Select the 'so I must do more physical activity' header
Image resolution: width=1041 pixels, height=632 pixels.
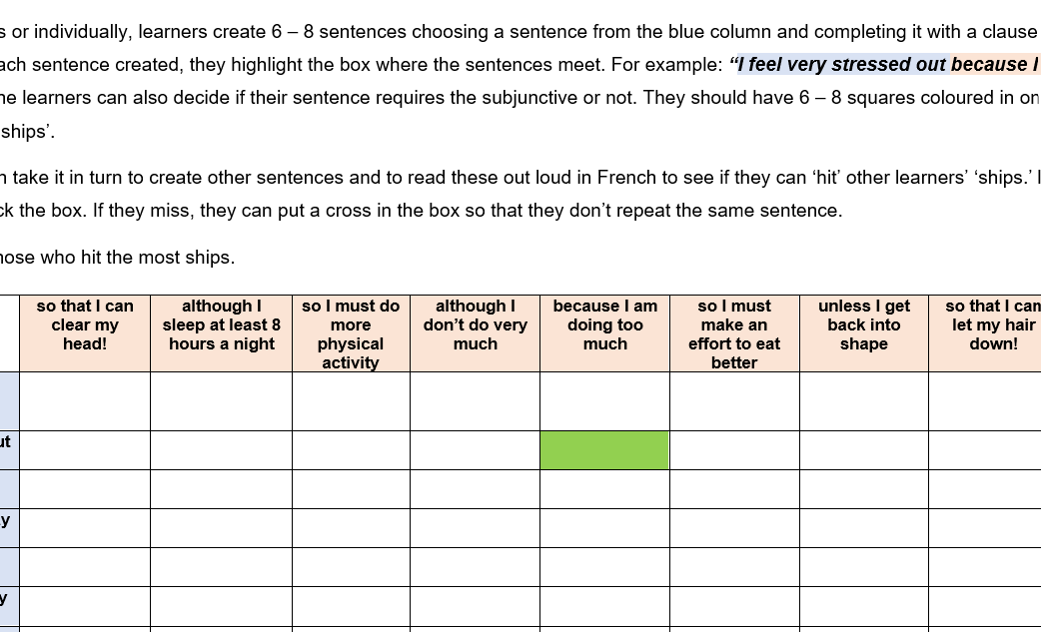(x=351, y=333)
